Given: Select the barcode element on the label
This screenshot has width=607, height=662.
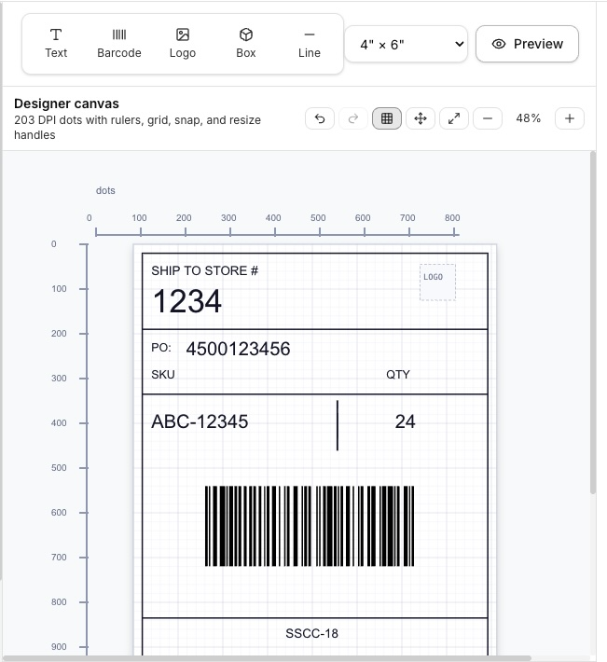Looking at the screenshot, I should [310, 526].
